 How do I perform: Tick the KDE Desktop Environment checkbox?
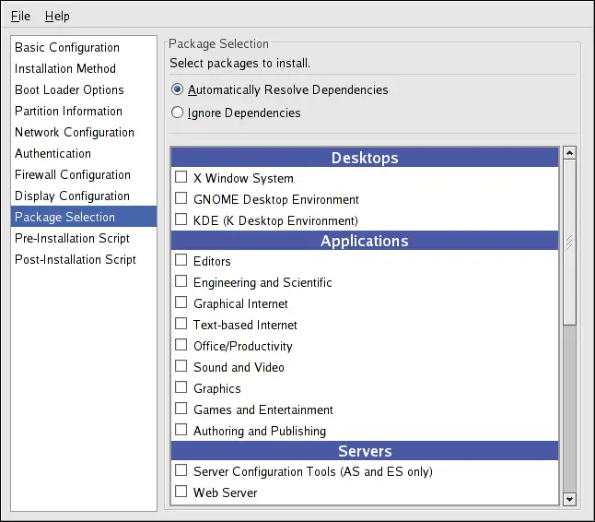pos(181,220)
